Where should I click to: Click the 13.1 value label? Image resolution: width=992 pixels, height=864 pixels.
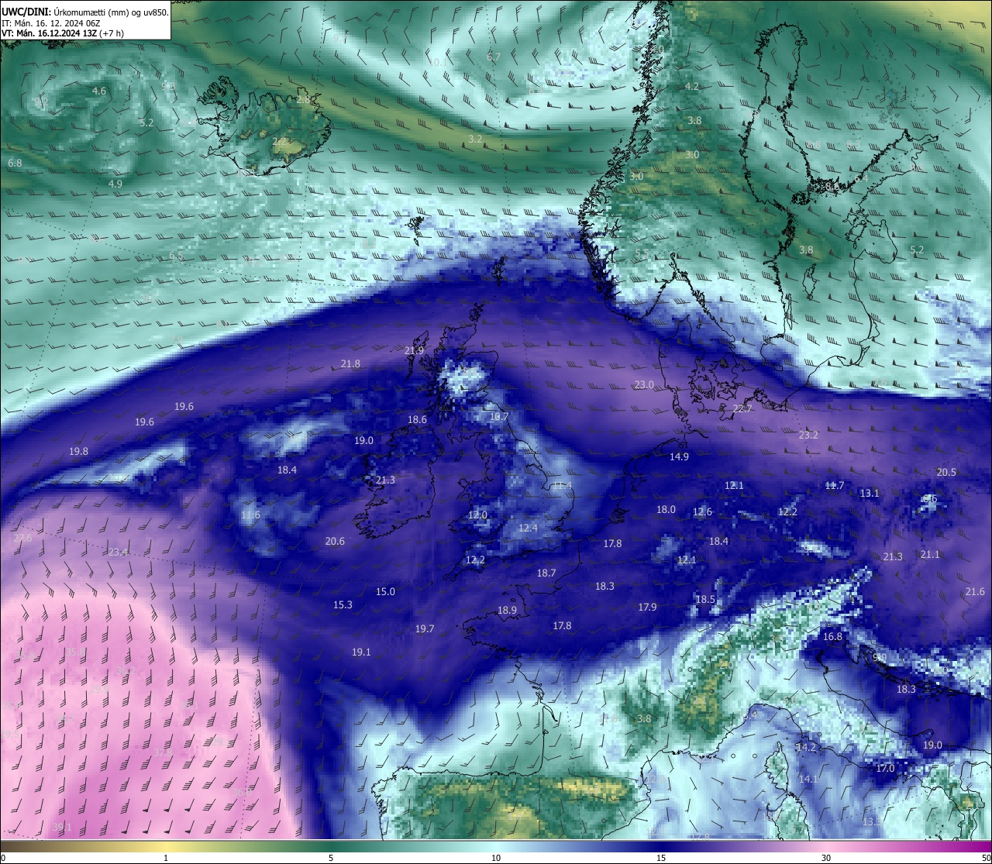point(870,493)
